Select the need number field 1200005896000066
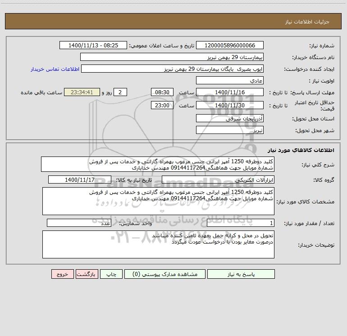The width and height of the screenshot is (347, 336). click(230, 45)
